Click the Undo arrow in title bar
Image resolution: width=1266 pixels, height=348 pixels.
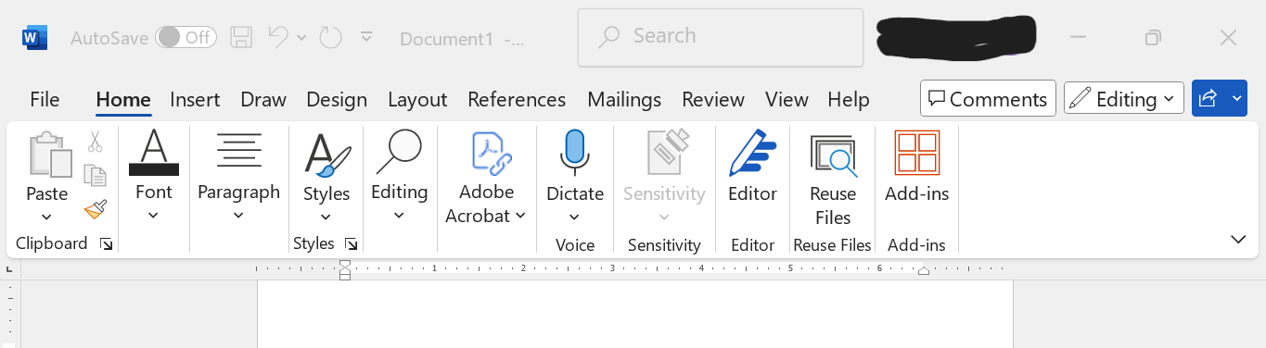[x=279, y=37]
